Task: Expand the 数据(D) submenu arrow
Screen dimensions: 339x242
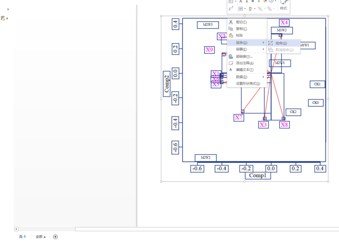Action: tap(263, 77)
